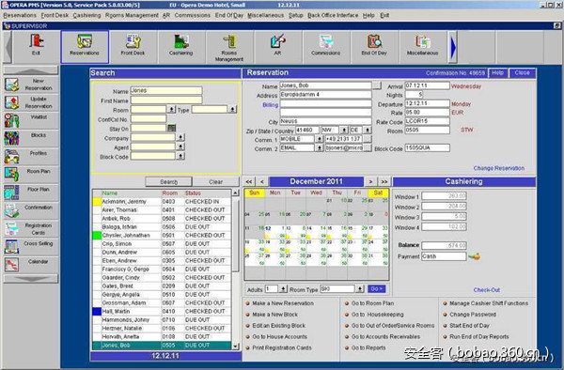Image resolution: width=564 pixels, height=370 pixels.
Task: Open the Adults count dropdown arrow
Action: (x=283, y=289)
